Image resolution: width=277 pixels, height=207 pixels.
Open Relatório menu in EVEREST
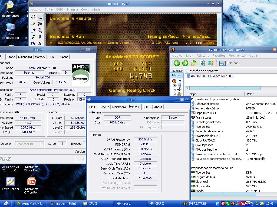(x=203, y=56)
